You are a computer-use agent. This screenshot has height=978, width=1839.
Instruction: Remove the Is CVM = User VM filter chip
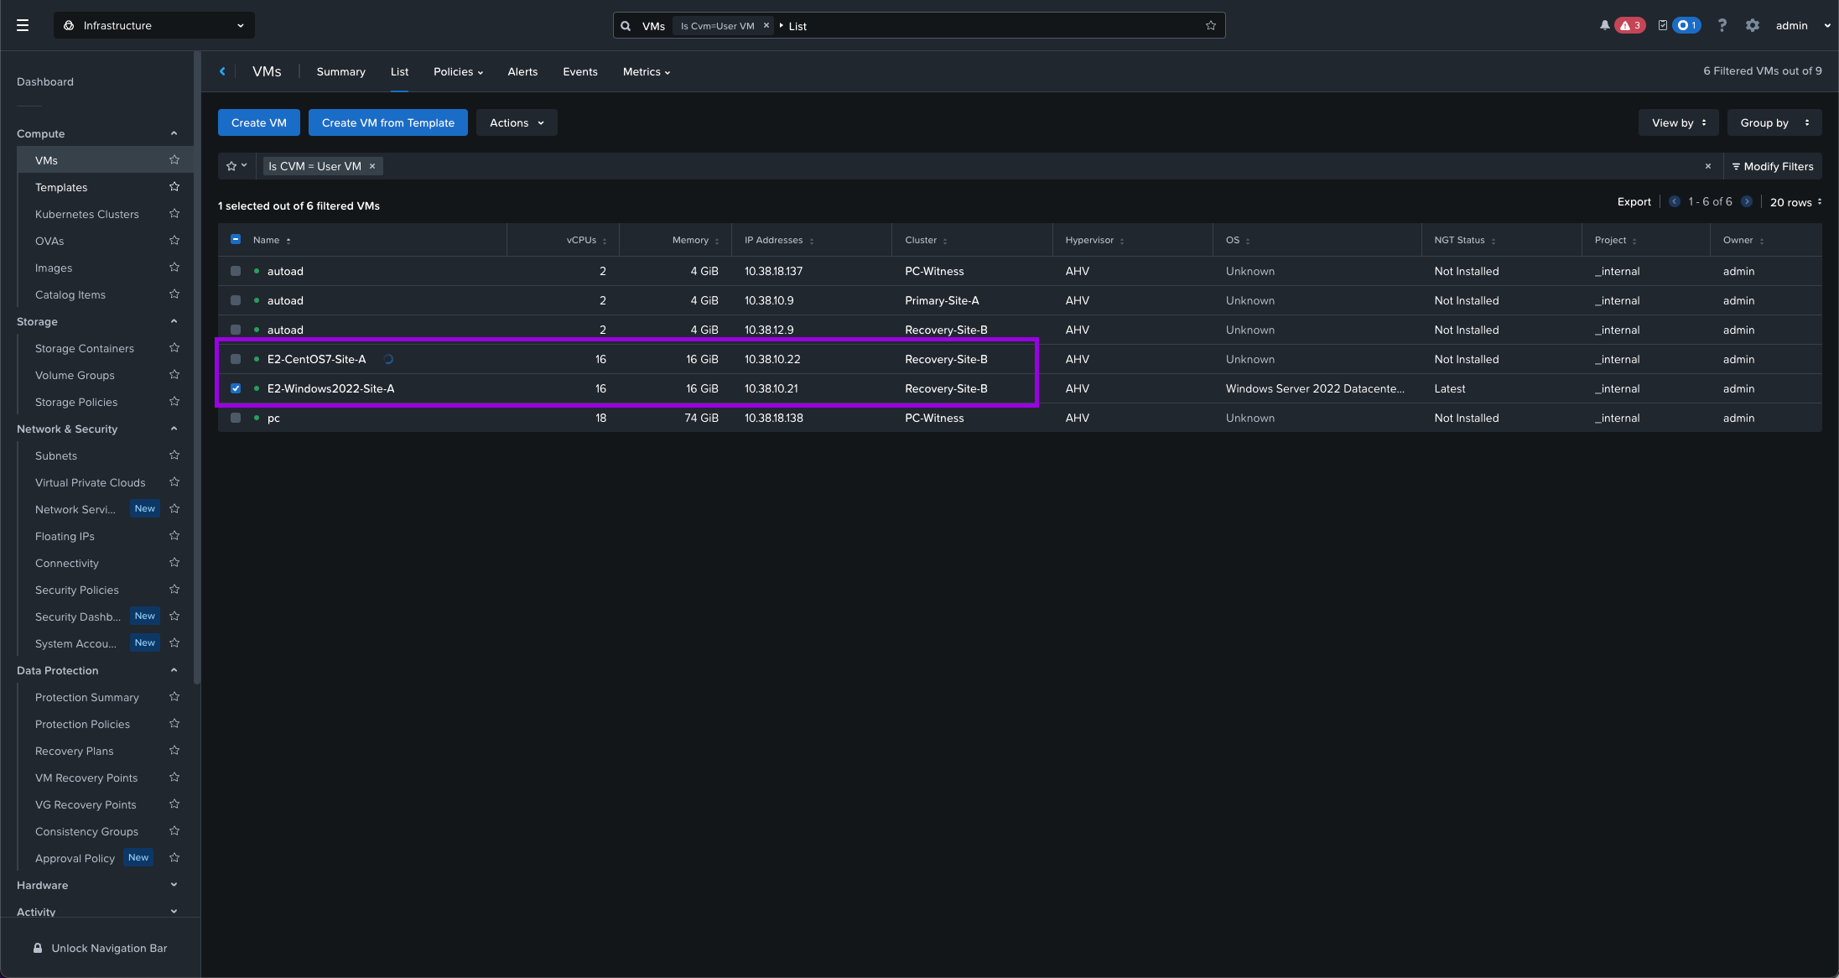coord(372,166)
